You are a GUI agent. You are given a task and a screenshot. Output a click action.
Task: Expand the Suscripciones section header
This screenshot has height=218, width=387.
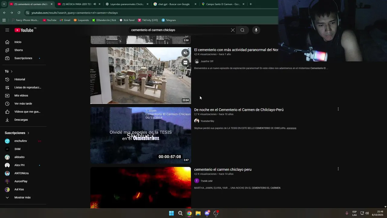click(17, 133)
